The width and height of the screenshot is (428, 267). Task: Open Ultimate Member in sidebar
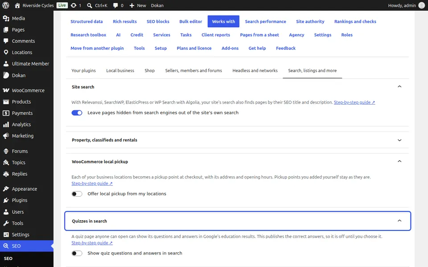coord(27,64)
